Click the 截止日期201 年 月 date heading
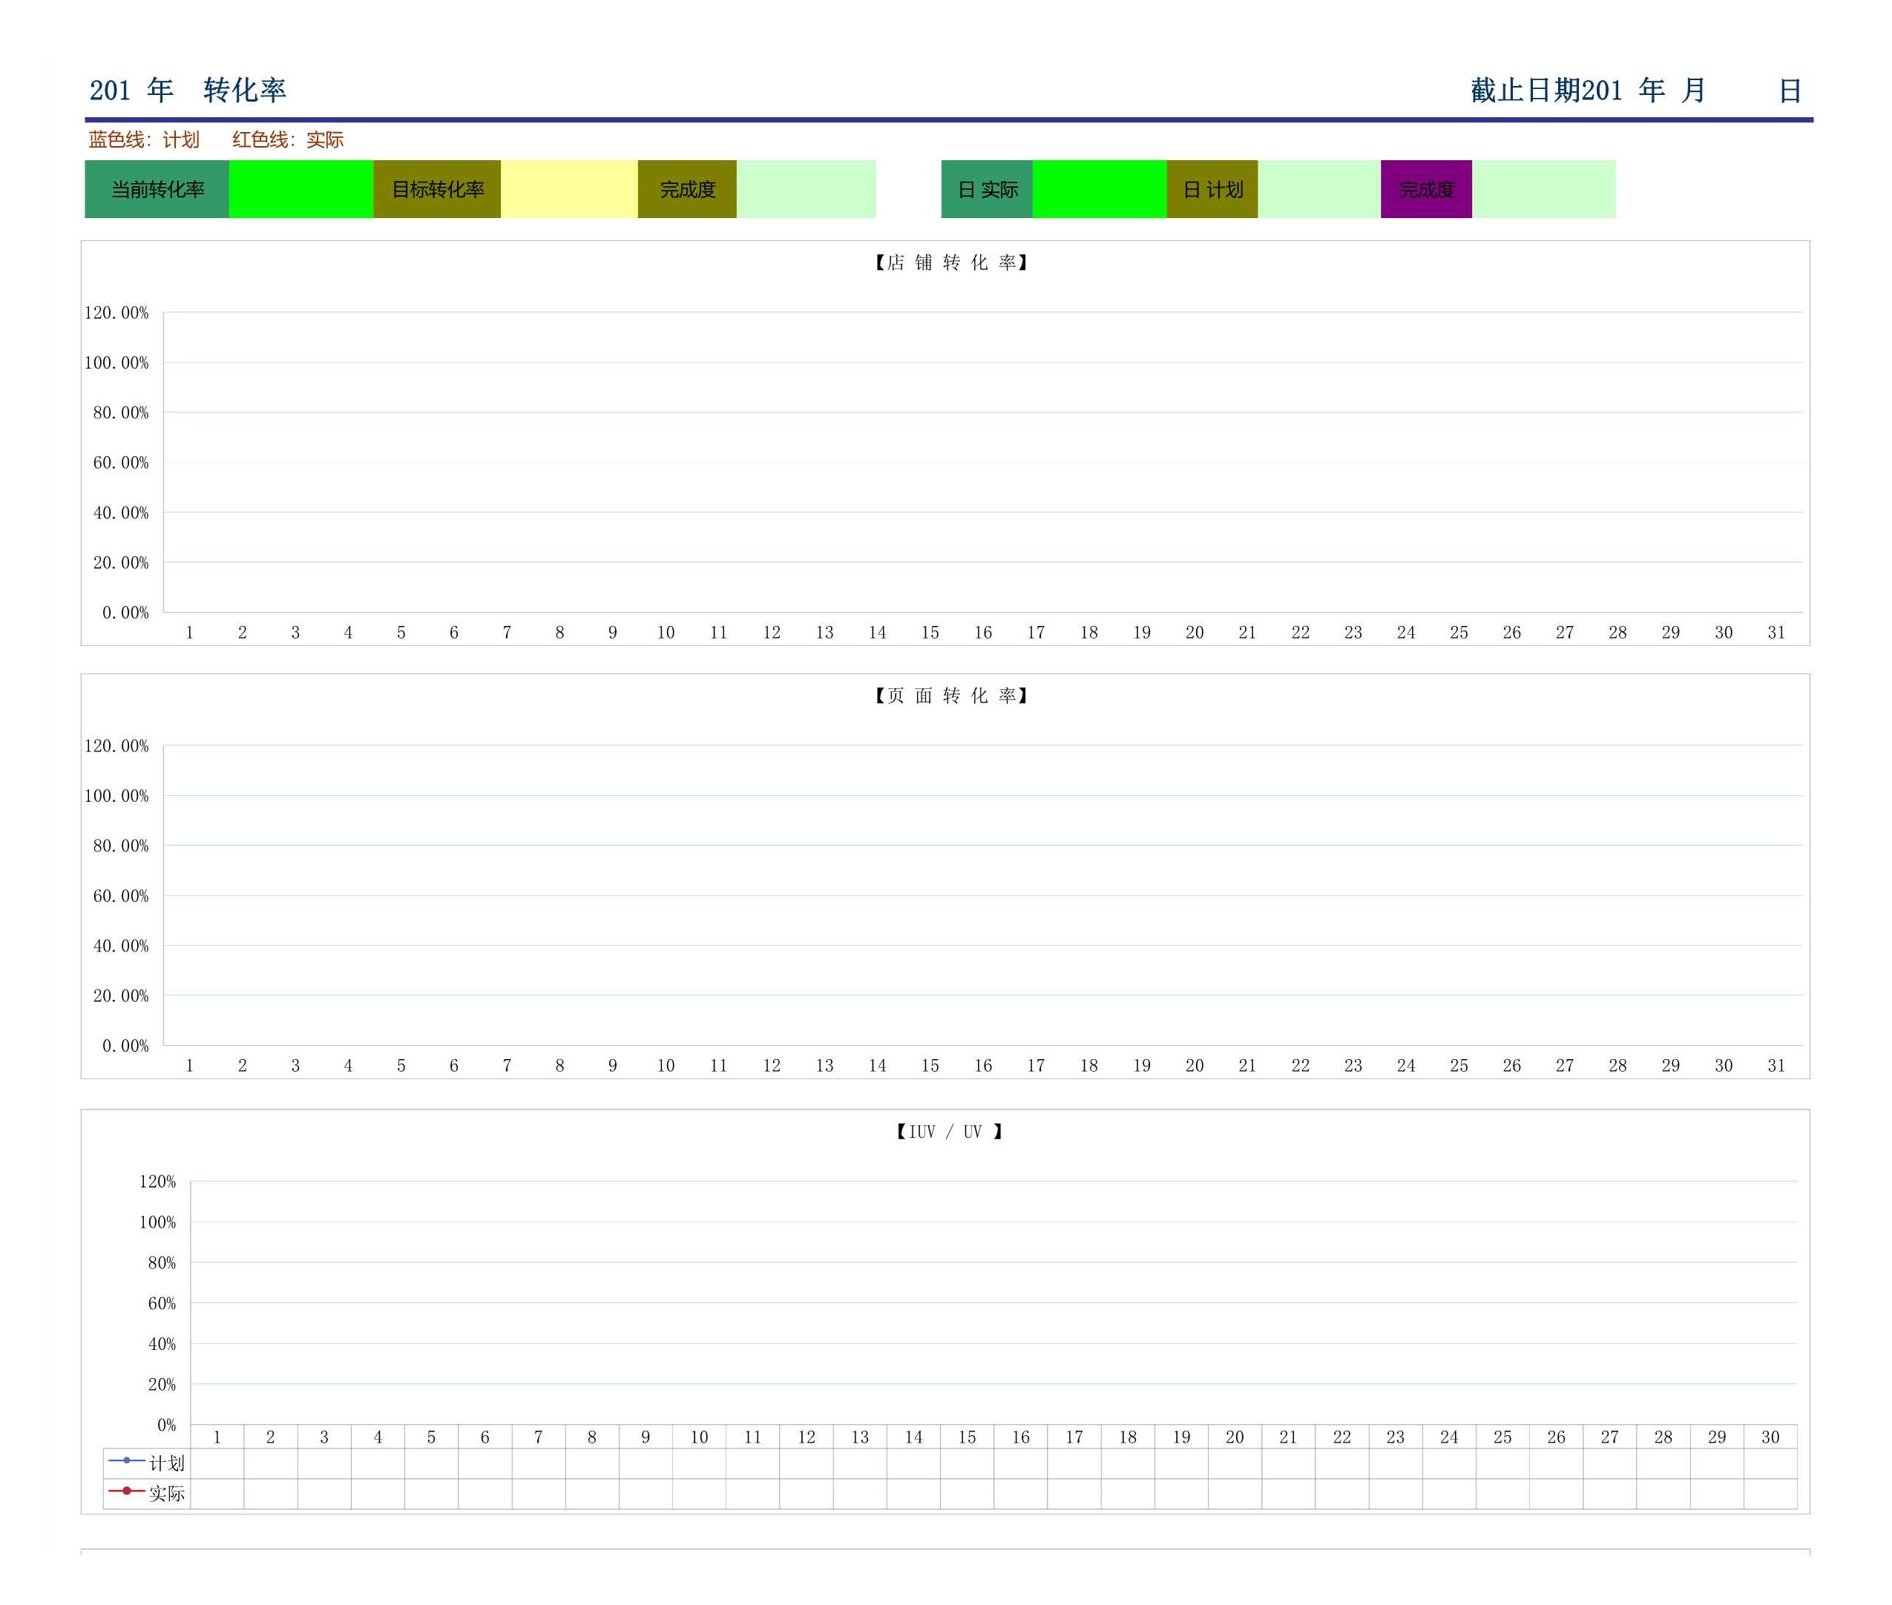Screen dimensions: 1892x1605 click(x=1587, y=90)
